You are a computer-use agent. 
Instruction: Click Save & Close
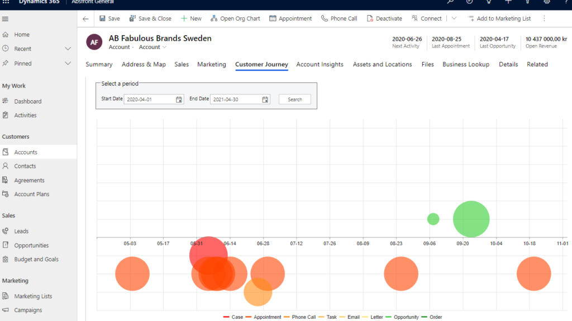[150, 18]
